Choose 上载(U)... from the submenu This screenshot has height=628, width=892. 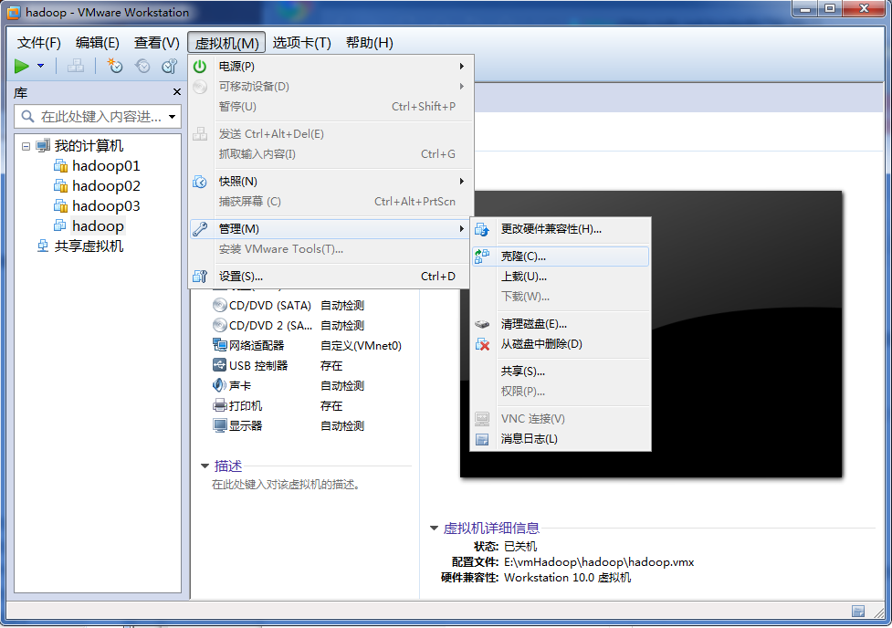tap(561, 277)
